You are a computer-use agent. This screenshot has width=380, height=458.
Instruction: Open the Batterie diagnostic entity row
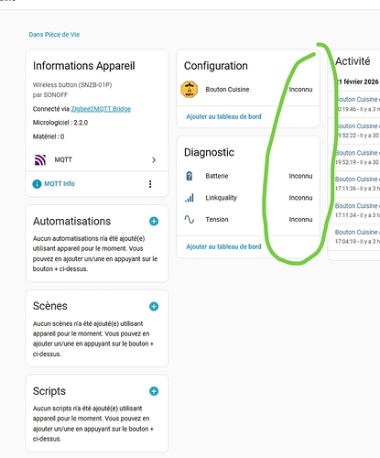pos(248,176)
